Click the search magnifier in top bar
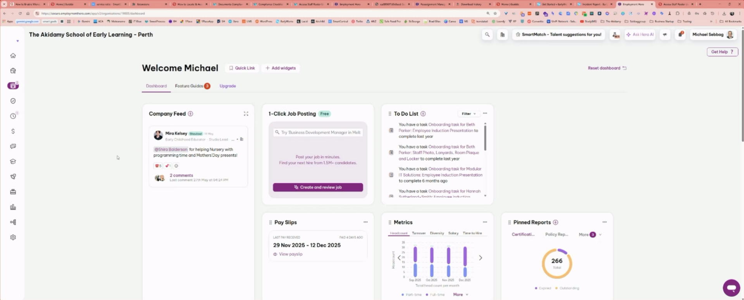Viewport: 744px width, 300px height. coord(487,35)
